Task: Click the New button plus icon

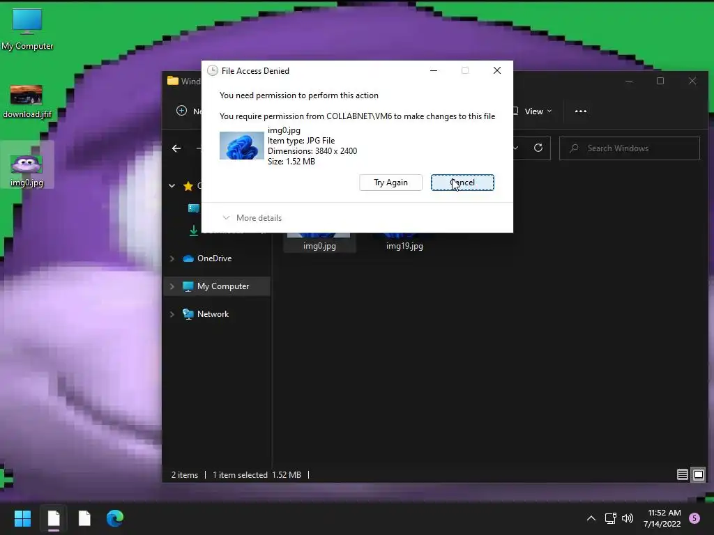Action: pyautogui.click(x=182, y=111)
